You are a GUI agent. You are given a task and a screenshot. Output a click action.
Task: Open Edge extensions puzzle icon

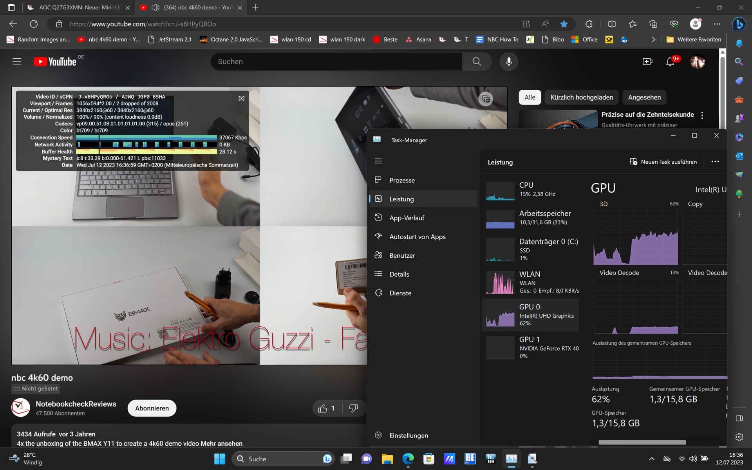click(589, 24)
